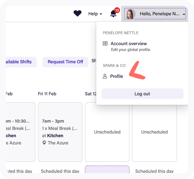Click the caret next to Penelope's name
Image resolution: width=194 pixels, height=179 pixels.
pos(184,14)
